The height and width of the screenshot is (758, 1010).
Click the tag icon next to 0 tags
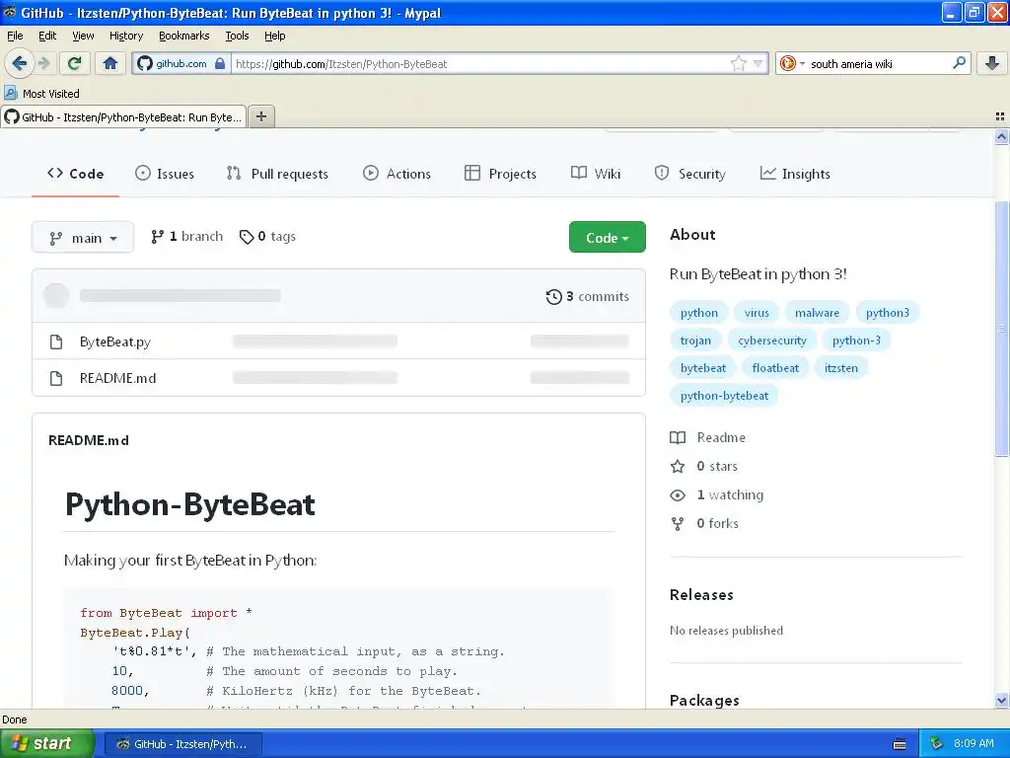[246, 237]
